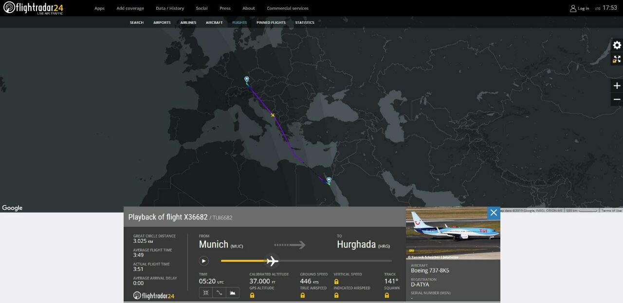Open the AIRPORTS tab

click(162, 22)
